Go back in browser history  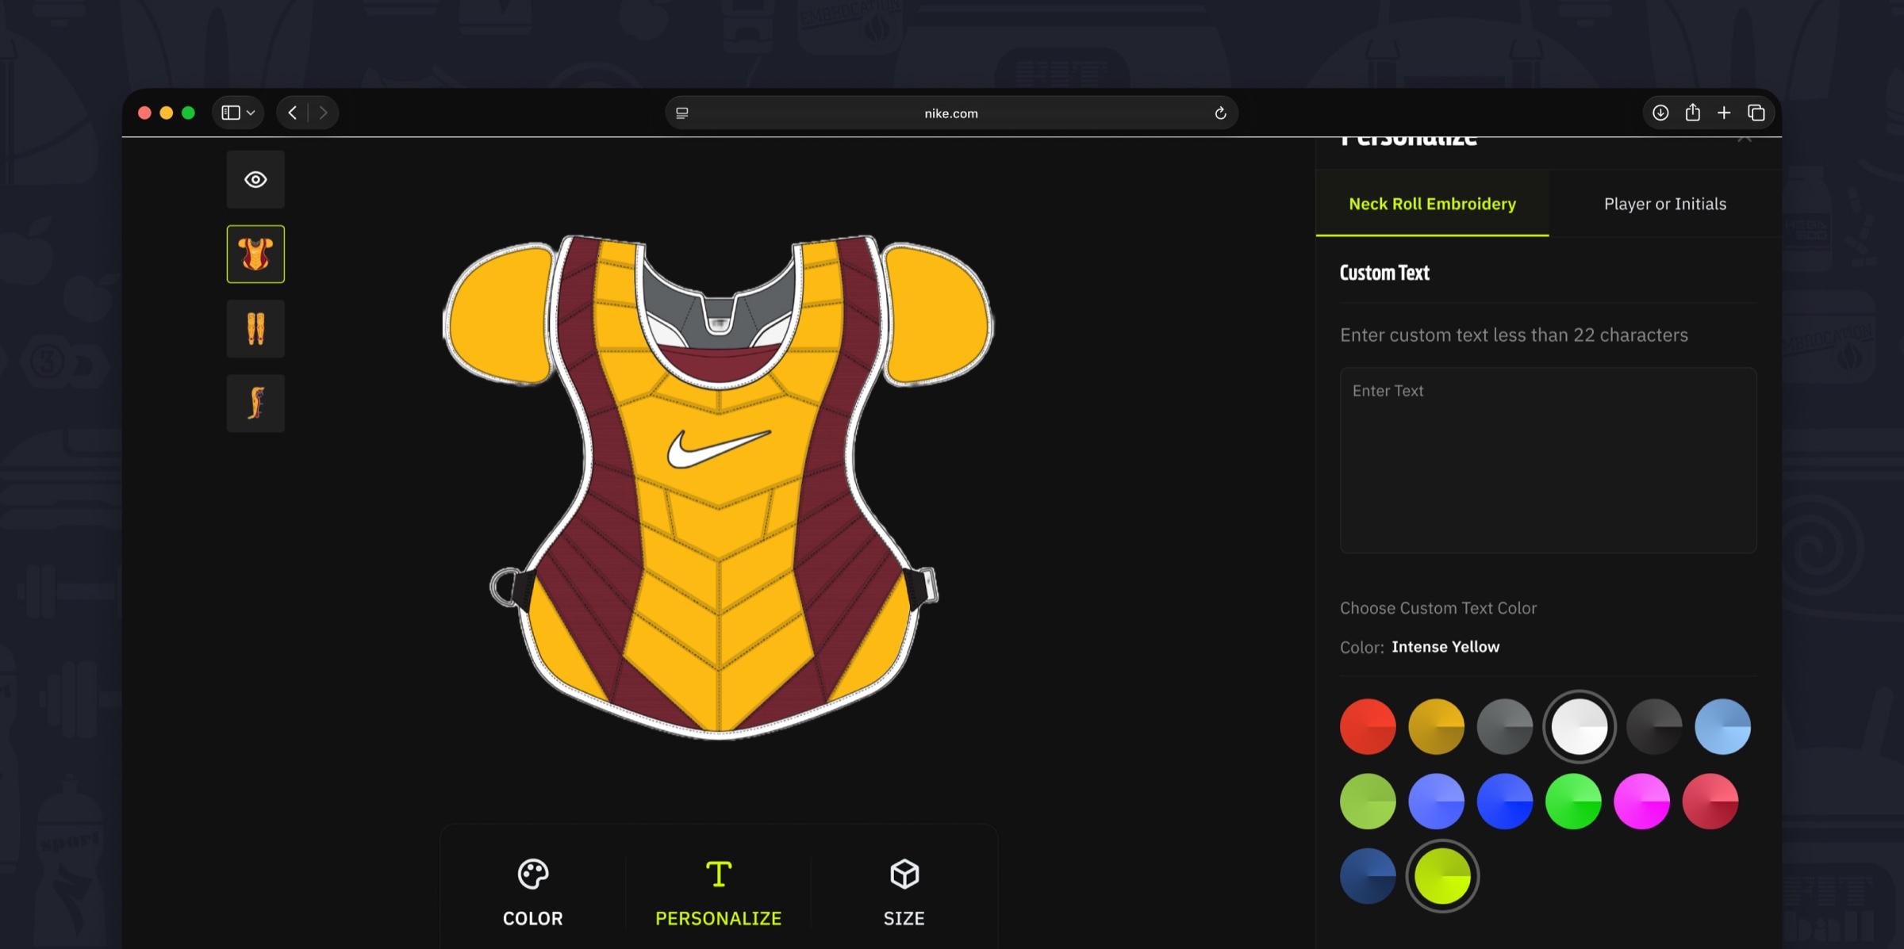[292, 113]
